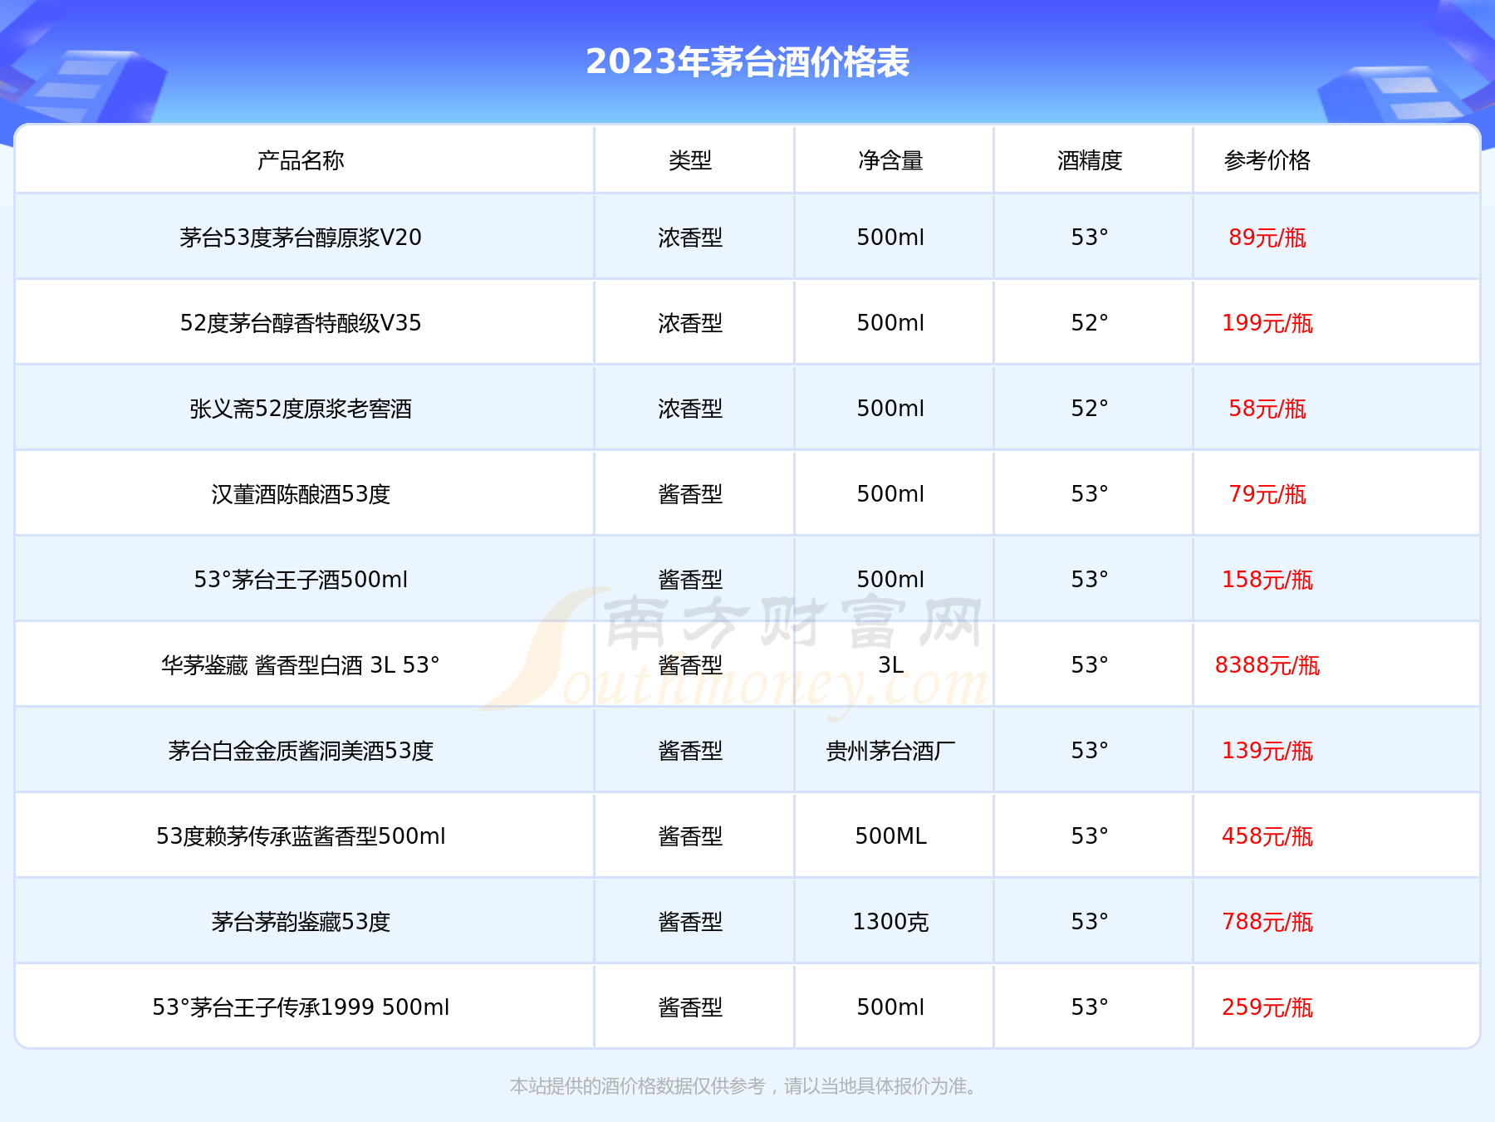Viewport: 1495px width, 1122px height.
Task: Click the price 199元/瓶
Action: (x=1267, y=323)
